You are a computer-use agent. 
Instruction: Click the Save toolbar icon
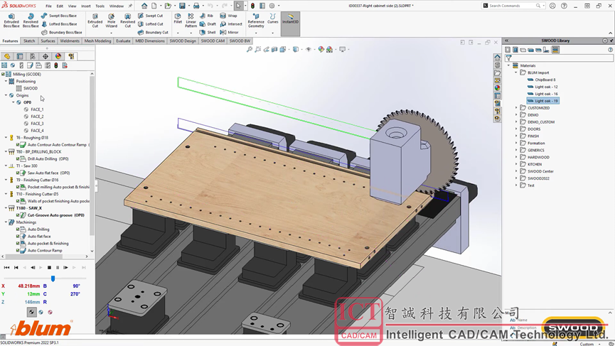pyautogui.click(x=182, y=6)
